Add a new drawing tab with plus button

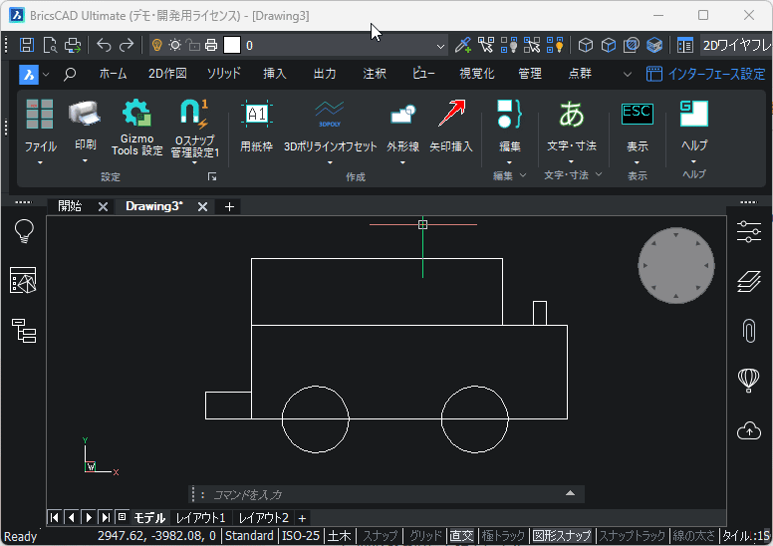pos(229,206)
